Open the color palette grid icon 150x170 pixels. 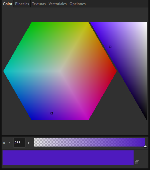pos(137,162)
